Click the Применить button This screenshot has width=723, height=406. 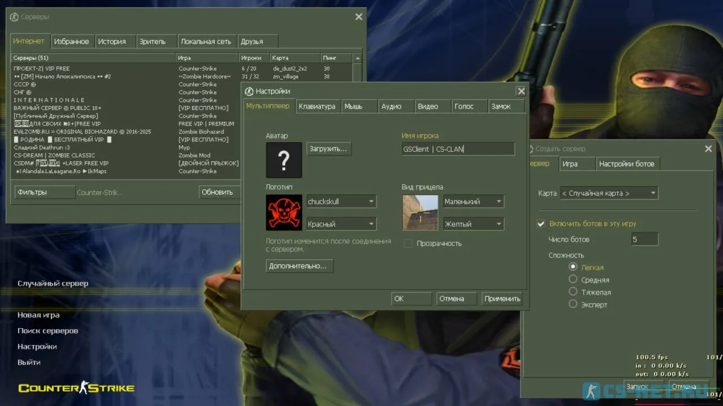pos(502,298)
